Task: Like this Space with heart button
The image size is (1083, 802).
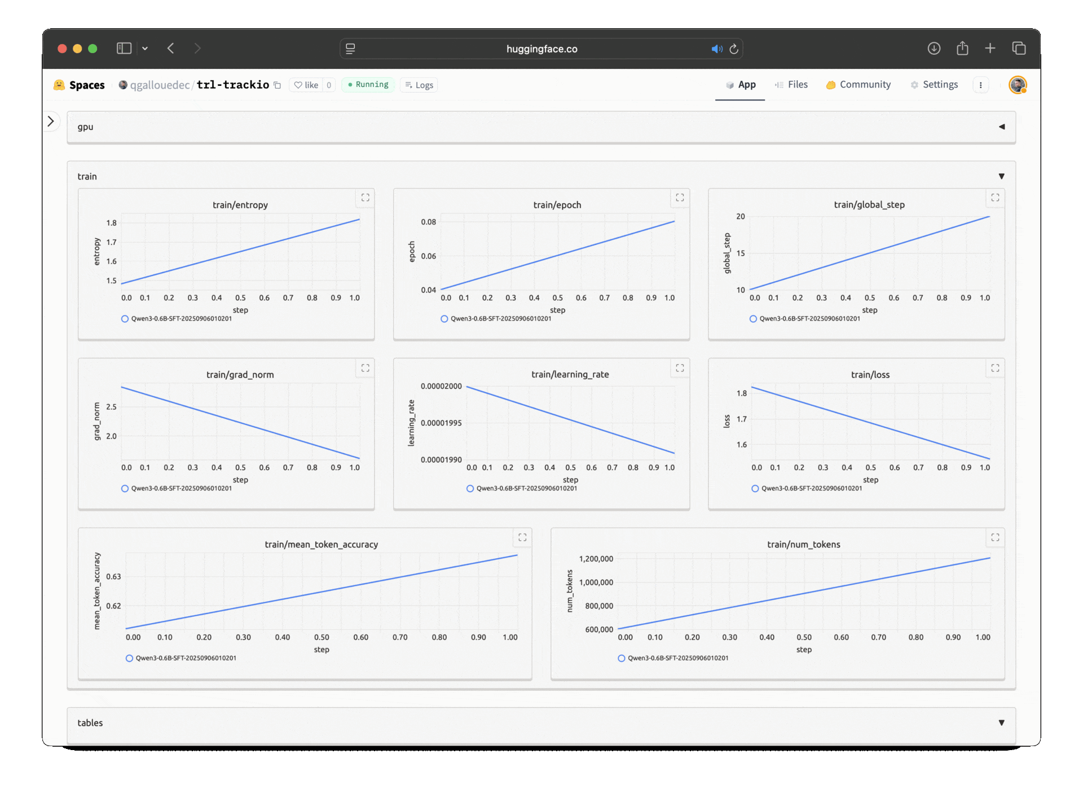Action: click(x=306, y=85)
